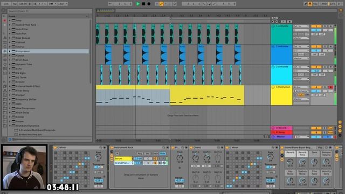Select the tempo value field
345x194 pixels.
point(23,4)
